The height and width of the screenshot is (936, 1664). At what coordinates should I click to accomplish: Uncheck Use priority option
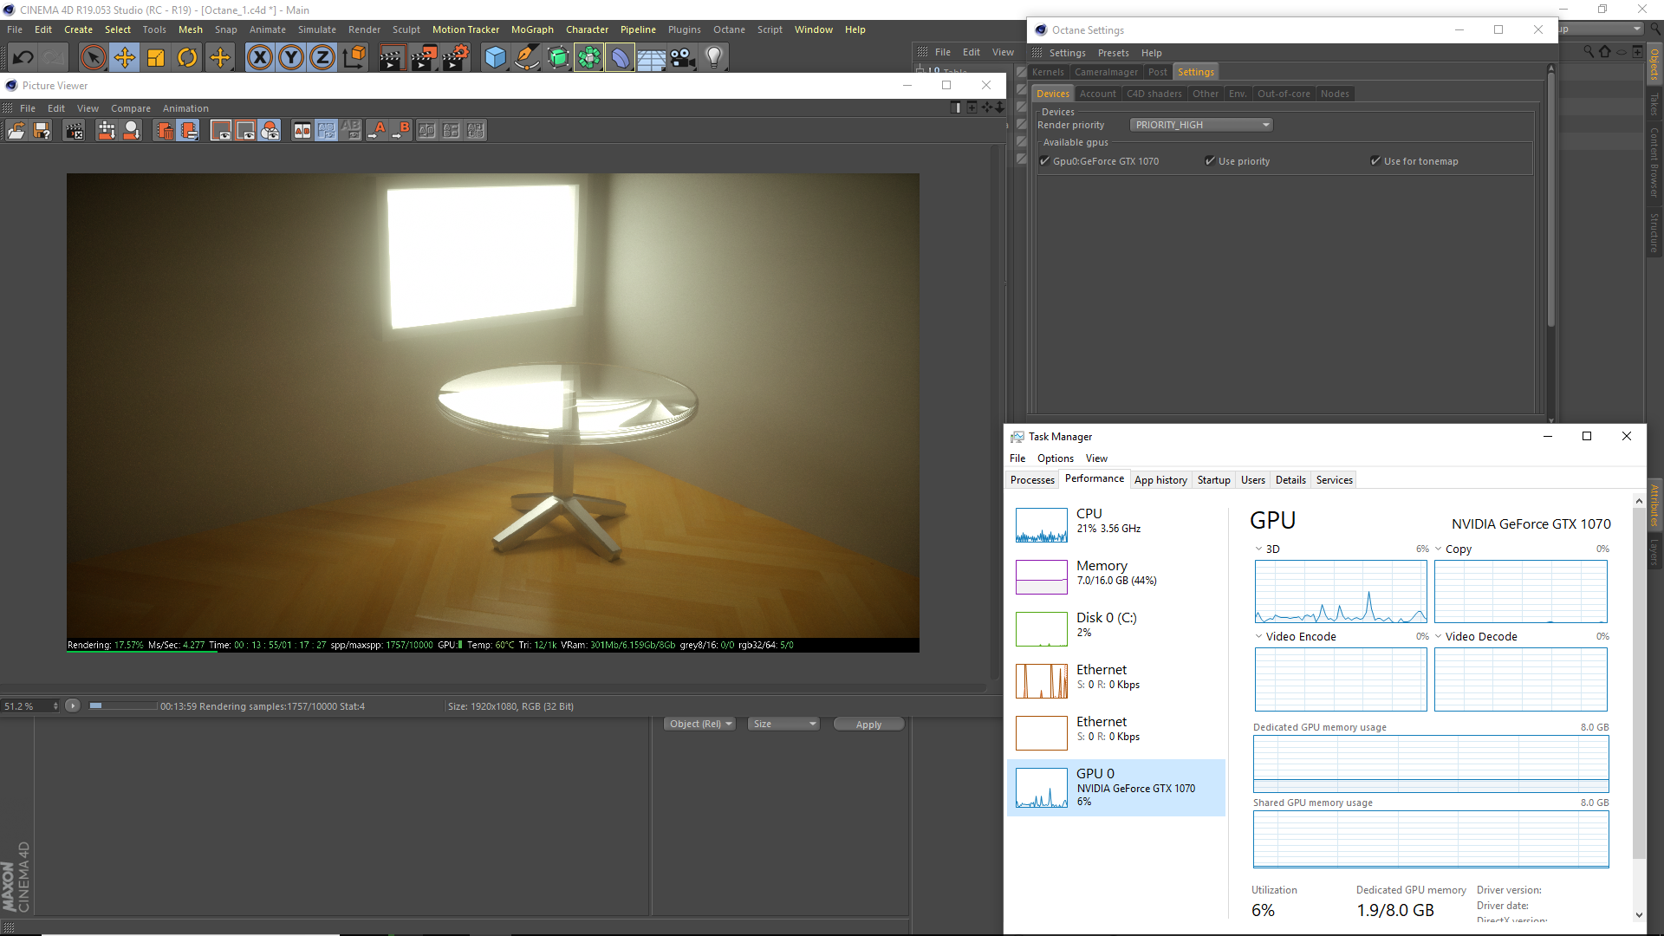(1210, 161)
